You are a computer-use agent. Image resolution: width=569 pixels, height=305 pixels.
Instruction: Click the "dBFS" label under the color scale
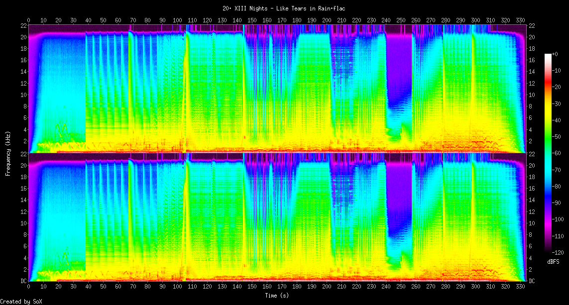tap(553, 262)
